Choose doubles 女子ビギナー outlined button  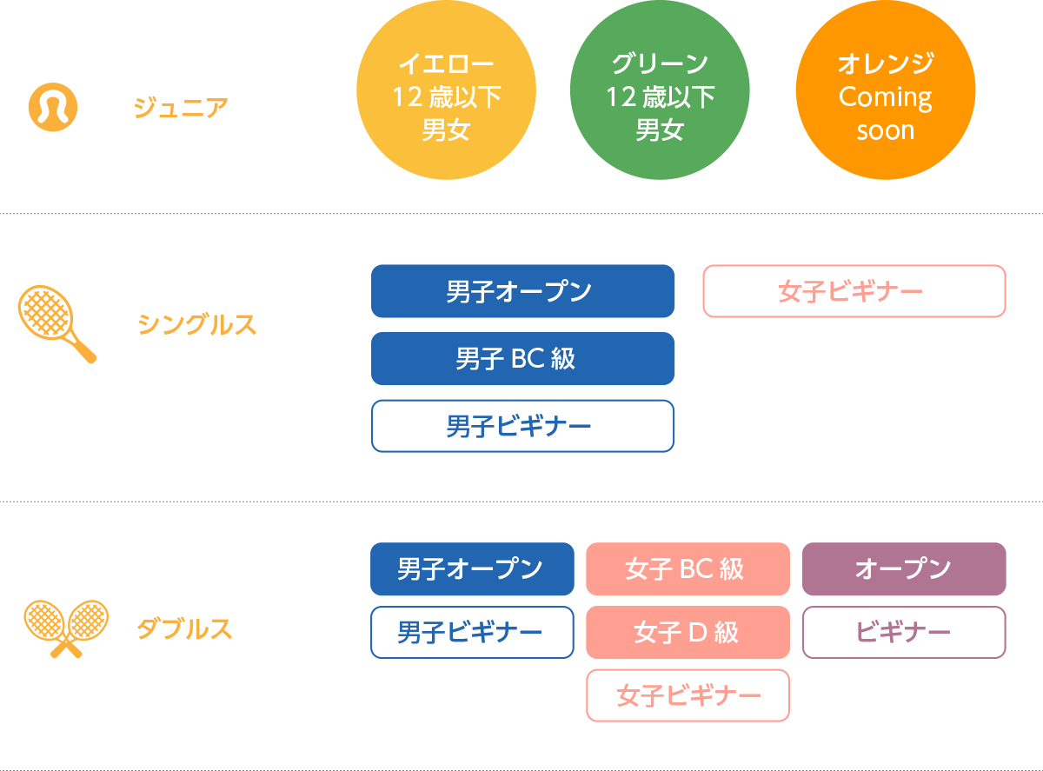[688, 695]
